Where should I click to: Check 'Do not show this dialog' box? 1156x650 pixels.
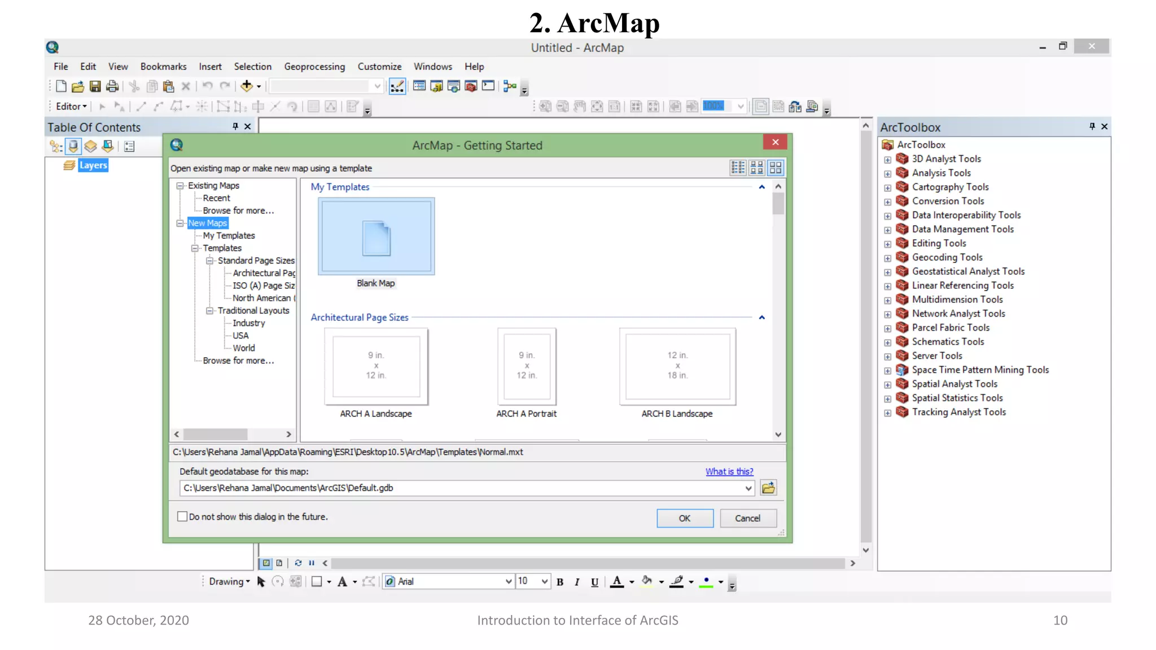tap(182, 516)
